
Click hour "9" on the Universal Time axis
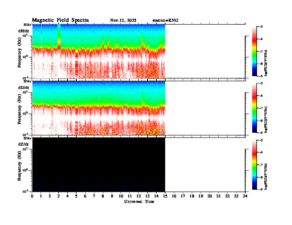point(112,196)
